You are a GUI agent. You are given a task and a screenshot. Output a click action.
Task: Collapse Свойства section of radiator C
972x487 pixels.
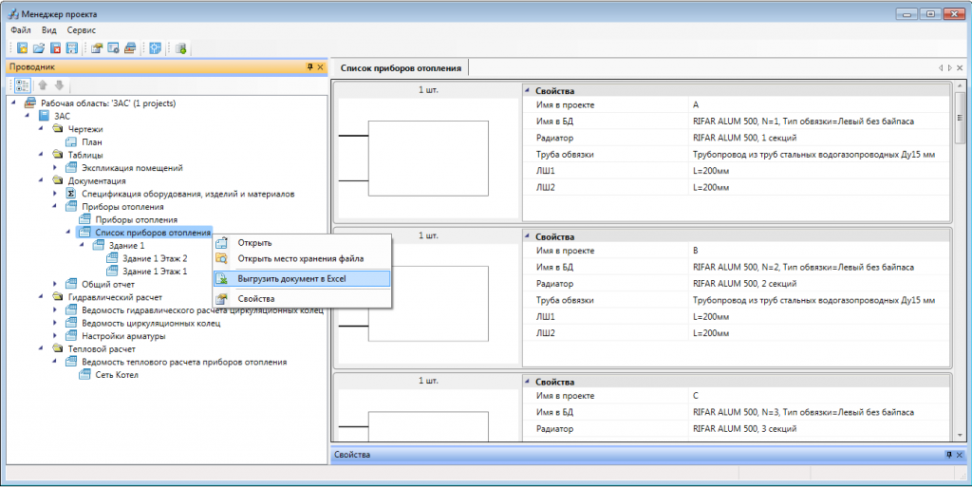click(528, 383)
